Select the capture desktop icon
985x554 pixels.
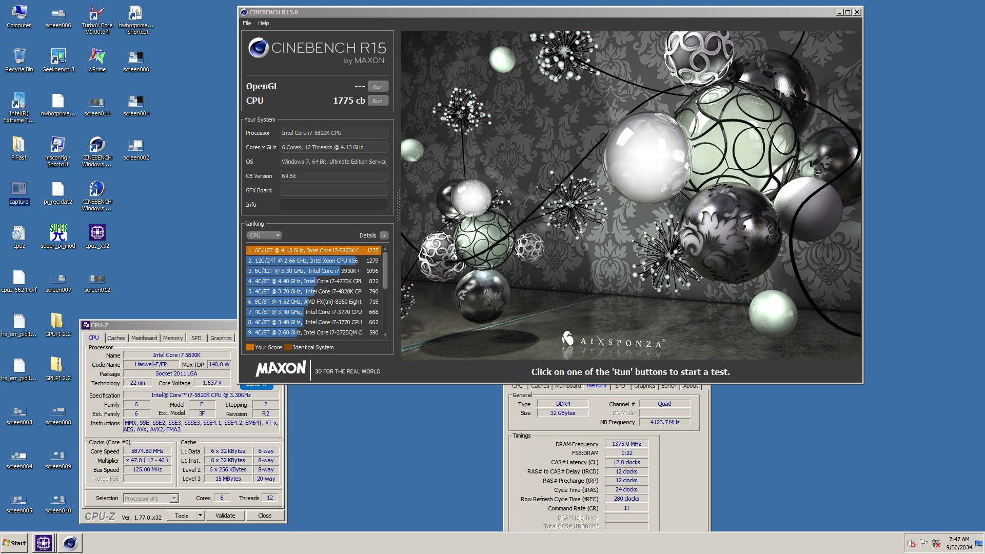pos(19,193)
